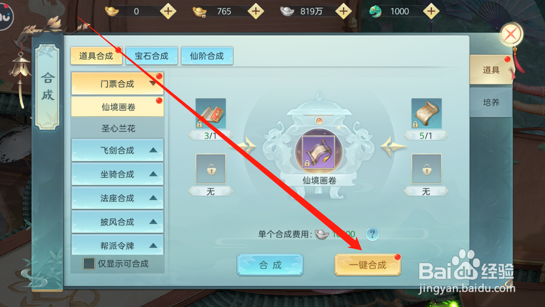
Task: Open the 培养 side tab
Action: 491,102
